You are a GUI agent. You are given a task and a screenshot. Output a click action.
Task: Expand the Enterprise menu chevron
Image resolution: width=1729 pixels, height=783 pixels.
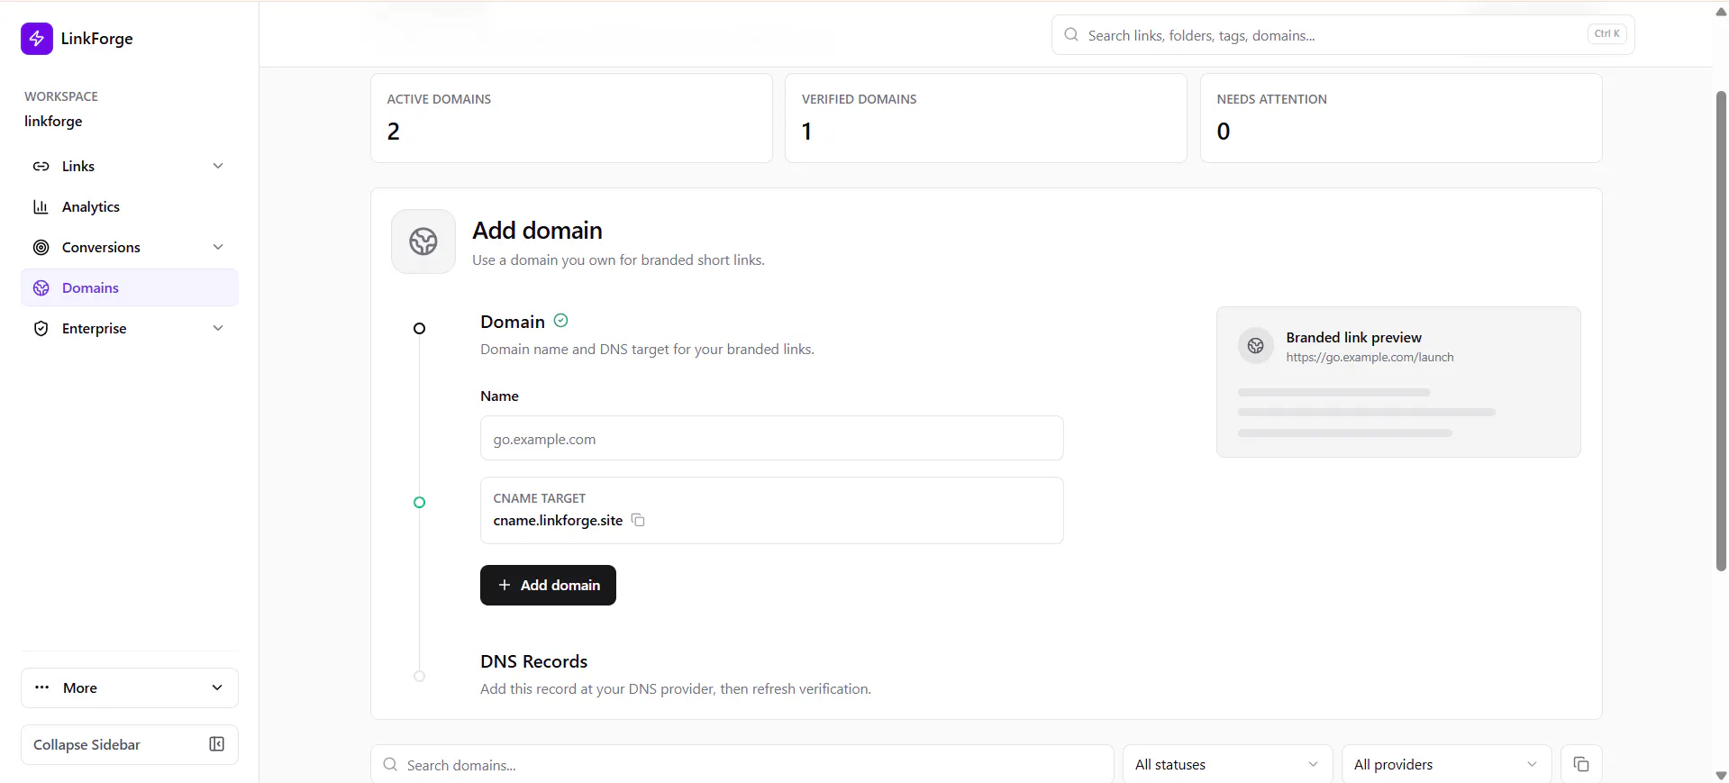[x=218, y=328]
